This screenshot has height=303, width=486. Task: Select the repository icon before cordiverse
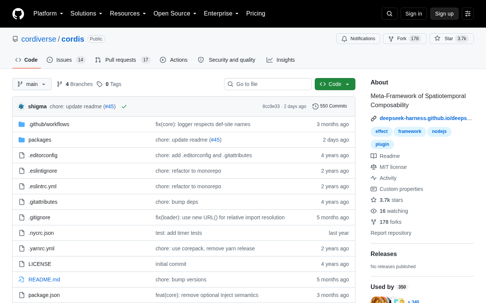[x=15, y=39]
